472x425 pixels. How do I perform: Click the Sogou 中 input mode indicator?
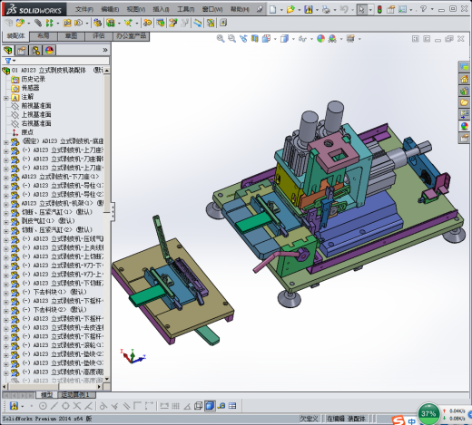[x=411, y=420]
